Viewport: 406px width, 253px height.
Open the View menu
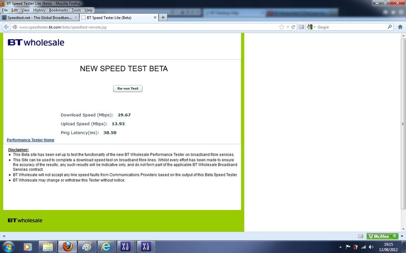[25, 10]
